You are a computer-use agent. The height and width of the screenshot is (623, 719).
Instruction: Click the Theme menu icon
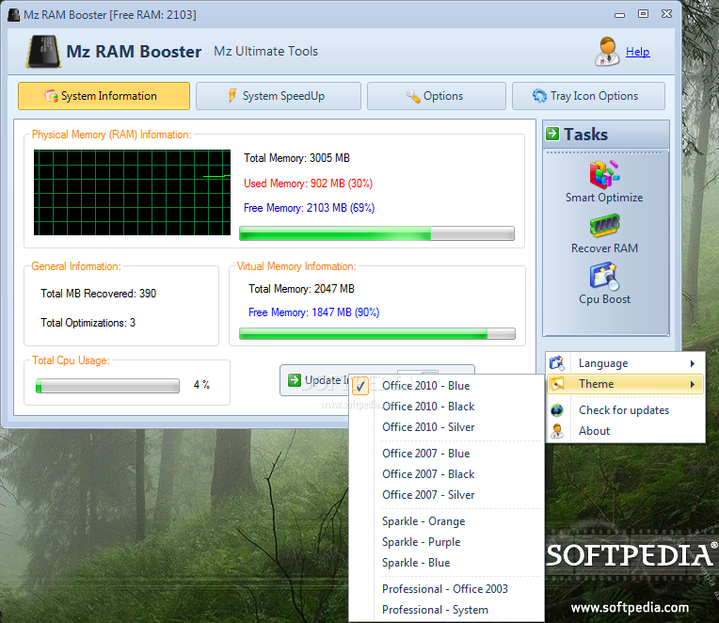(557, 384)
